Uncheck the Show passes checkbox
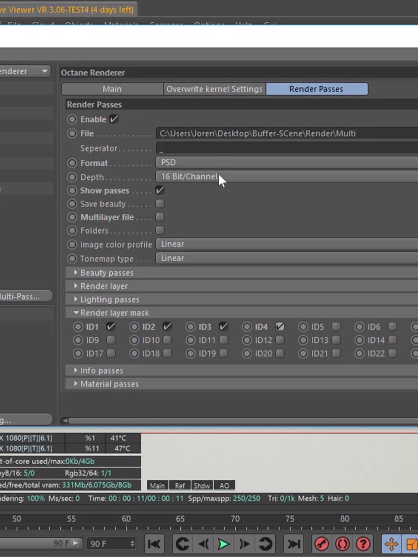The image size is (418, 557). click(x=160, y=190)
